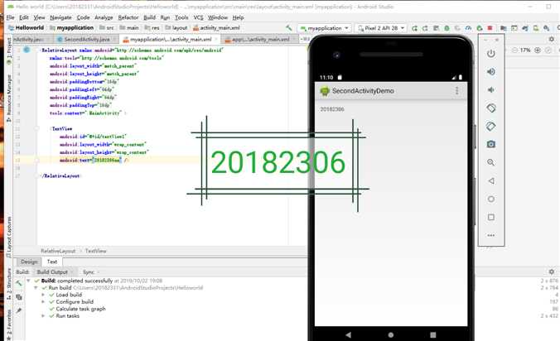560x341 pixels.
Task: Click the emulator sidebar back triangle
Action: click(x=491, y=180)
